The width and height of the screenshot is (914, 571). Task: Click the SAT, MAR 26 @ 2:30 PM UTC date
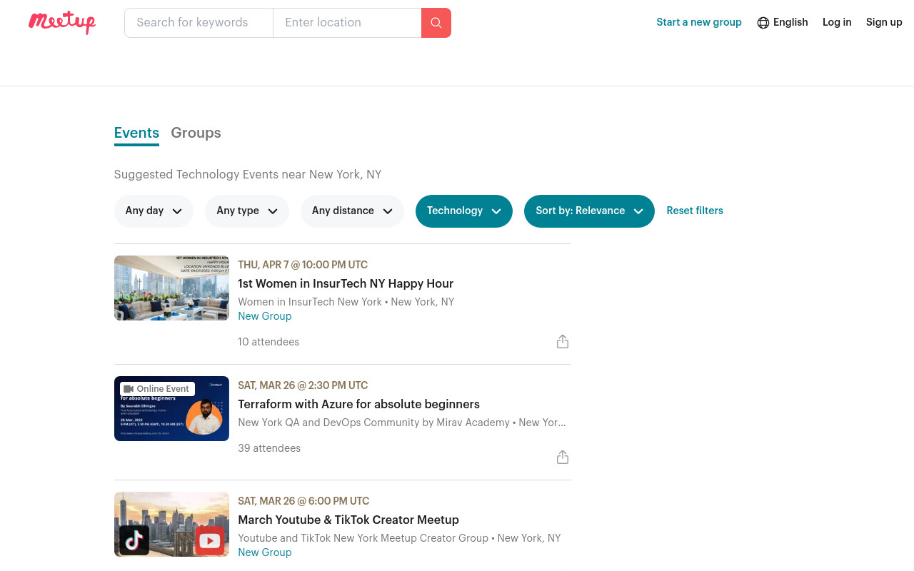(x=303, y=385)
